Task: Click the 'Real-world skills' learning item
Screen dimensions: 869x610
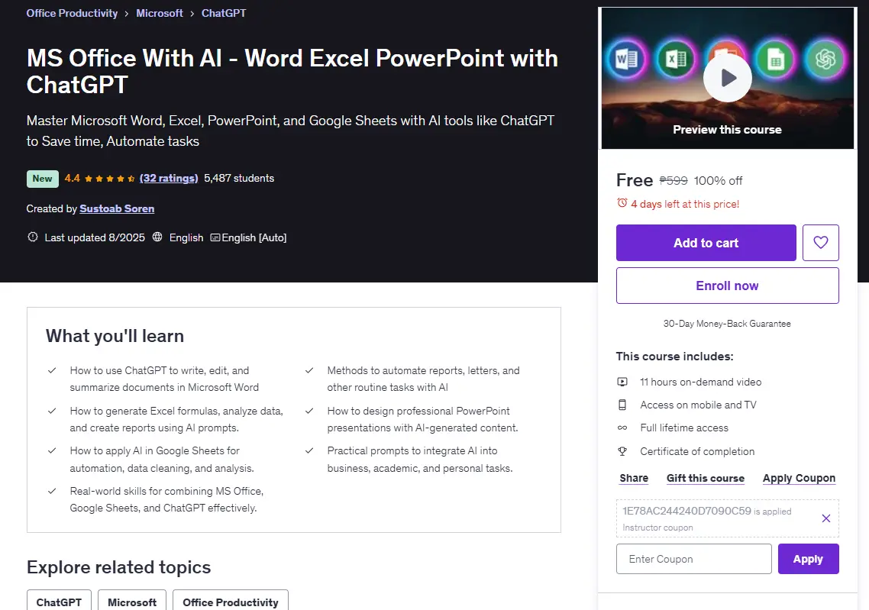Action: click(x=166, y=500)
